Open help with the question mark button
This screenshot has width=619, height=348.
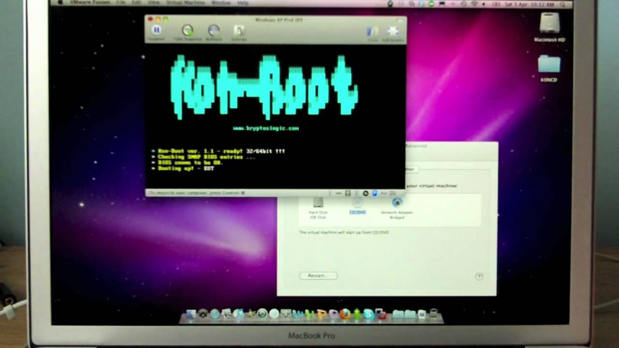479,276
